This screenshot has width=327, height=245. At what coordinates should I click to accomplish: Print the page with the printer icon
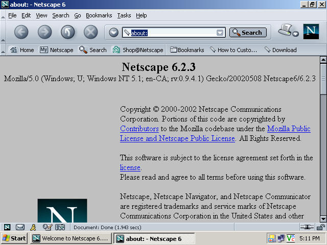[x=285, y=30]
